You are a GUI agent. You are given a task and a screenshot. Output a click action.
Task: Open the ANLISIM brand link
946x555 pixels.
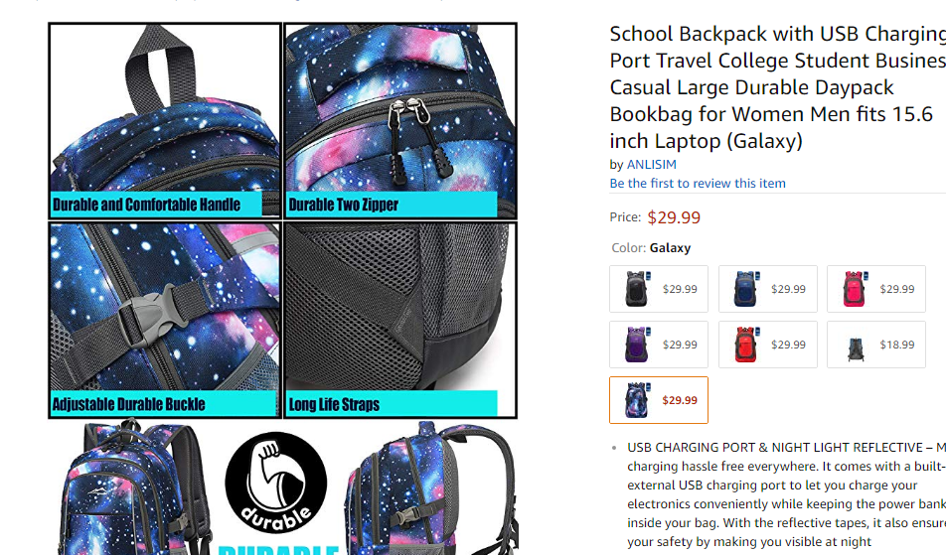tap(651, 165)
